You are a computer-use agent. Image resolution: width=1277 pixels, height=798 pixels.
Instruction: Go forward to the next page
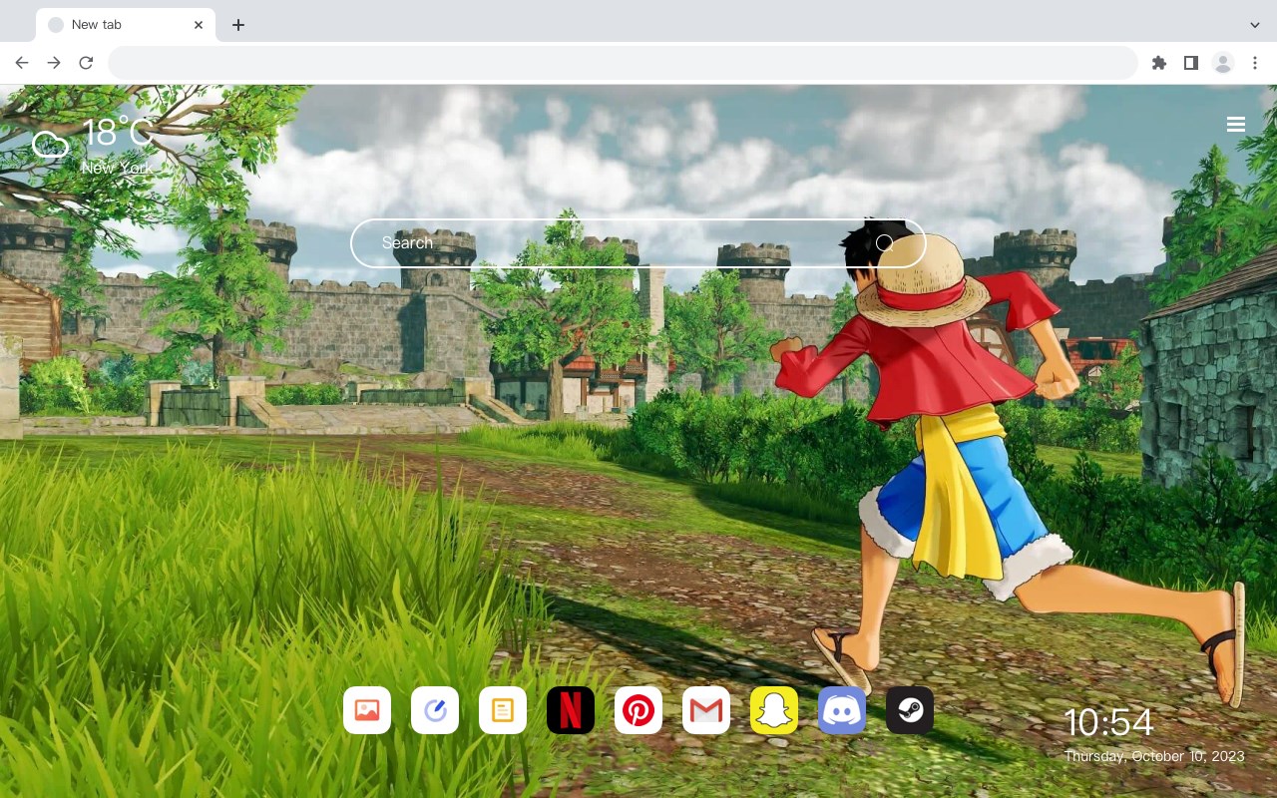pos(54,63)
